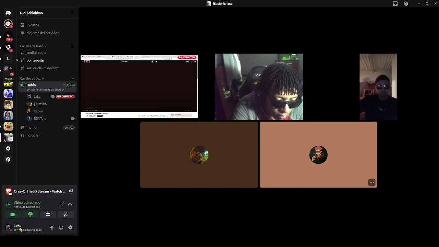Toggle screen share button

pyautogui.click(x=31, y=215)
